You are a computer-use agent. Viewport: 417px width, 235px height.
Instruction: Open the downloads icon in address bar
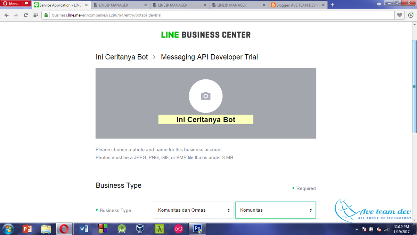point(411,15)
